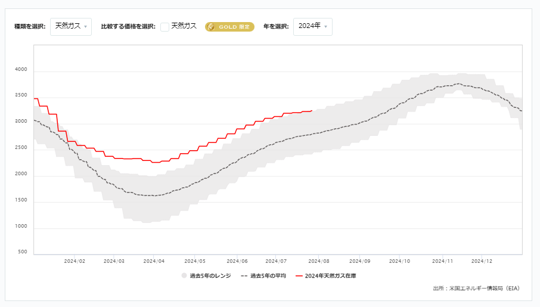
Task: Tick the 天然ガス price comparison checkbox
Action: click(165, 27)
